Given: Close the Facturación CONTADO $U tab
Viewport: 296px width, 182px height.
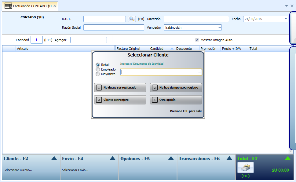Looking at the screenshot, I should click(55, 6).
